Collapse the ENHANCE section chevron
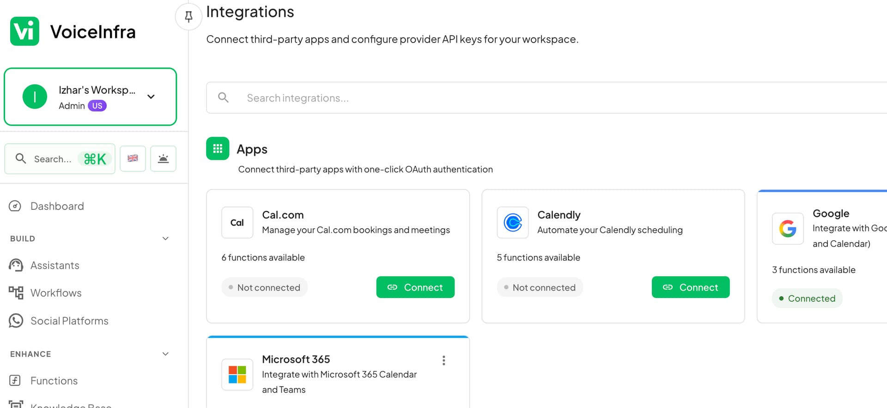The height and width of the screenshot is (408, 887). (x=165, y=354)
